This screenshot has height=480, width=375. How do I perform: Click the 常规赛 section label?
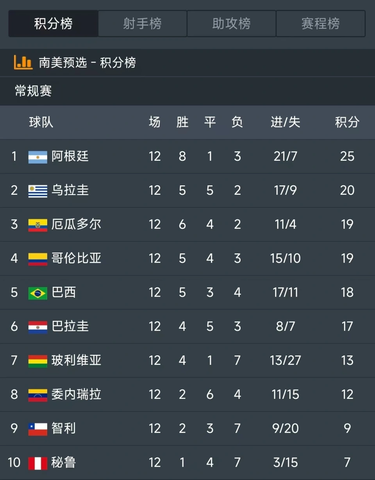33,91
